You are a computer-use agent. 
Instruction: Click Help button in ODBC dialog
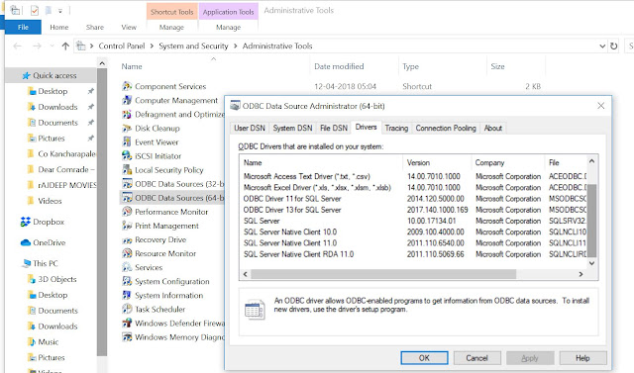pyautogui.click(x=582, y=358)
